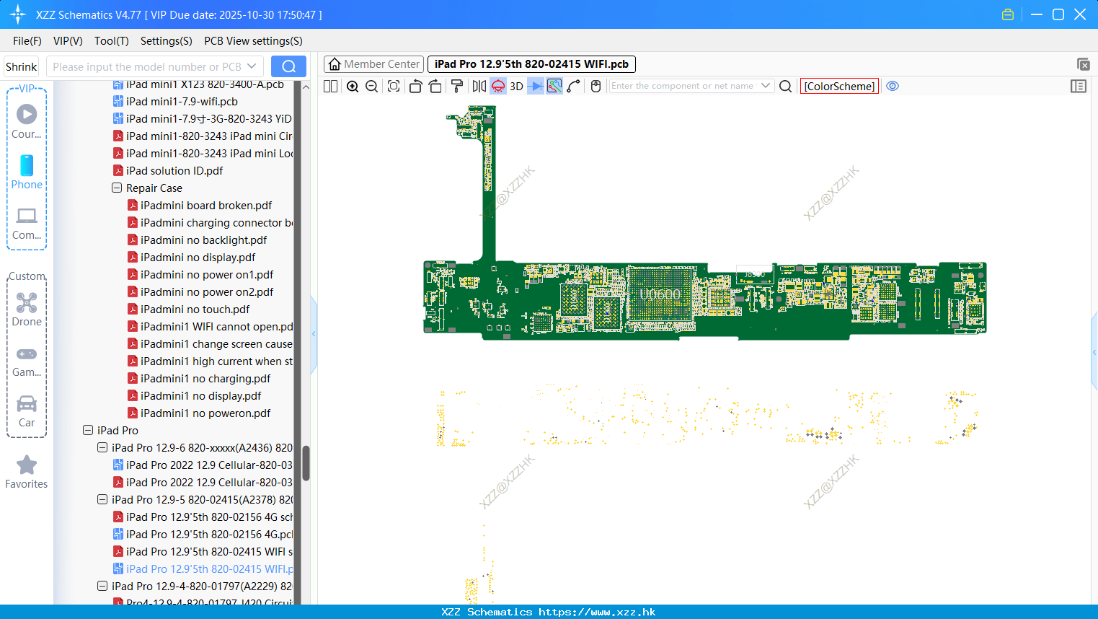Select the paint roller tool
Image resolution: width=1098 pixels, height=619 pixels.
[457, 87]
